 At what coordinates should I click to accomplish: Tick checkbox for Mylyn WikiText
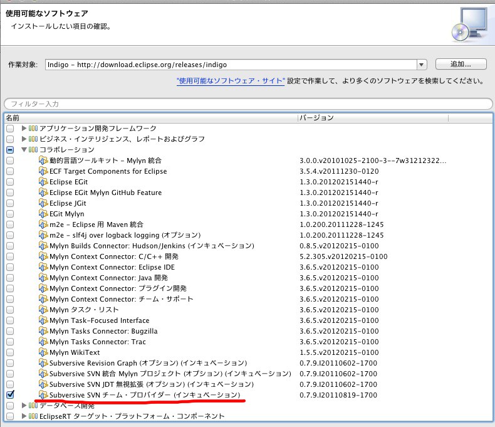10,352
